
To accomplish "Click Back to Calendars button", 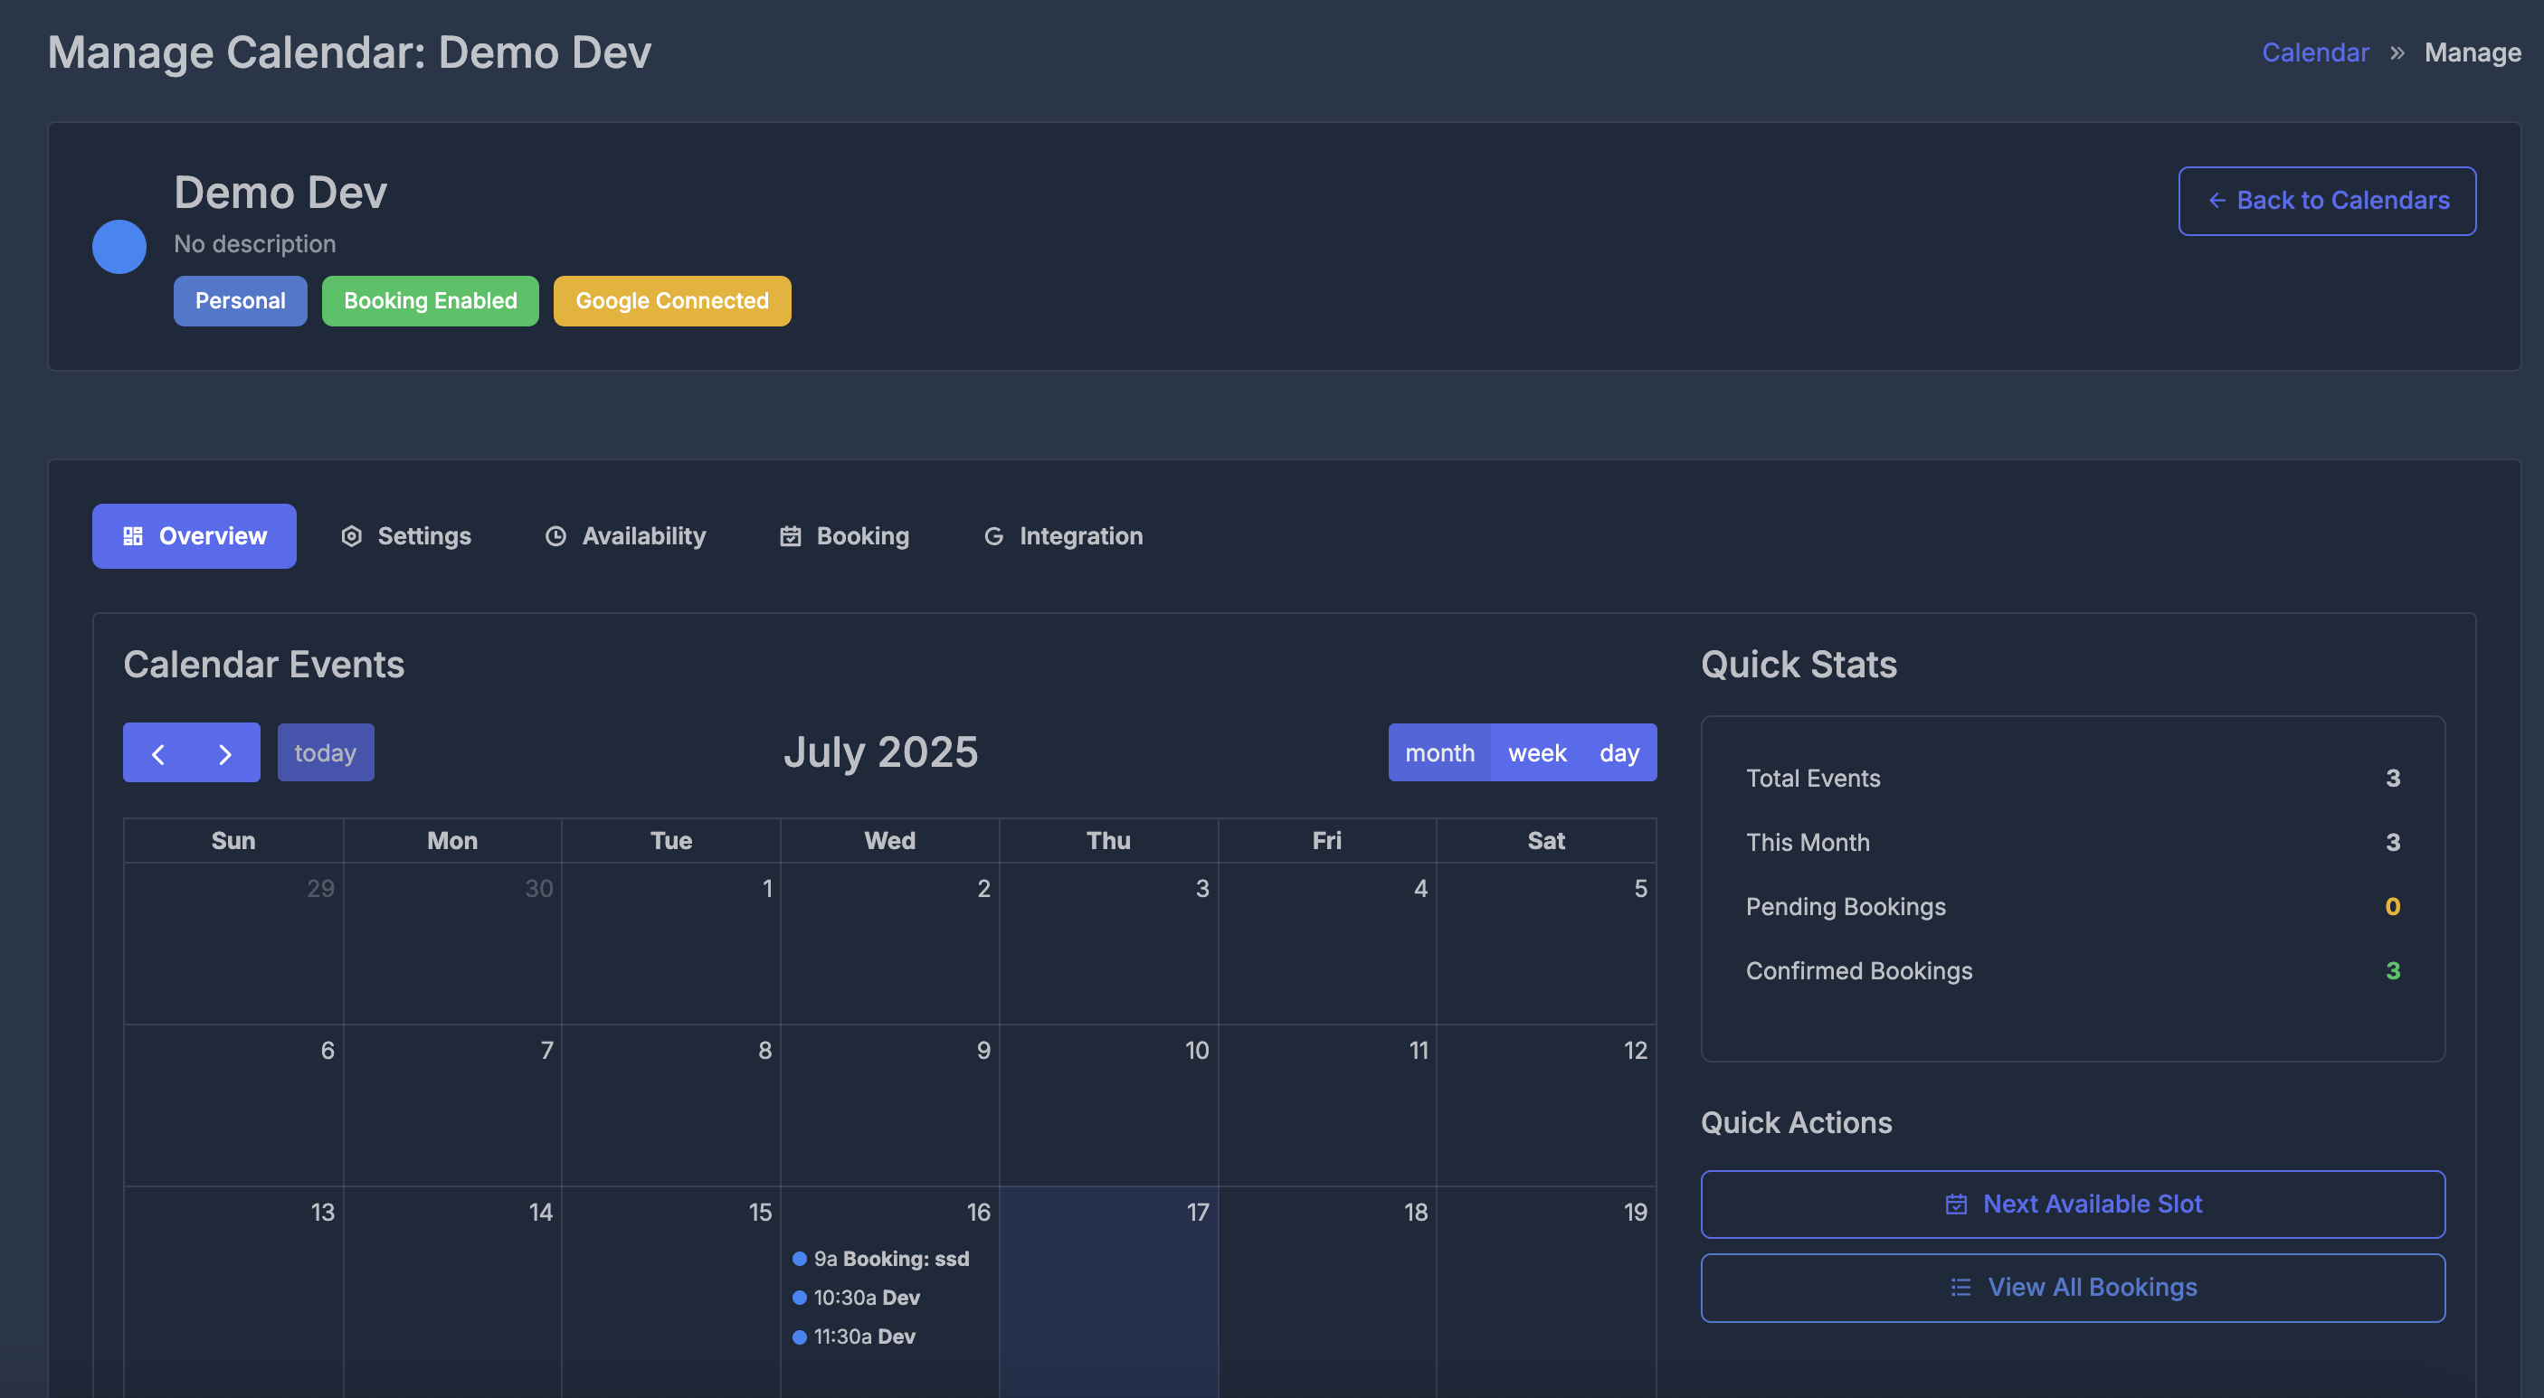I will pyautogui.click(x=2327, y=201).
